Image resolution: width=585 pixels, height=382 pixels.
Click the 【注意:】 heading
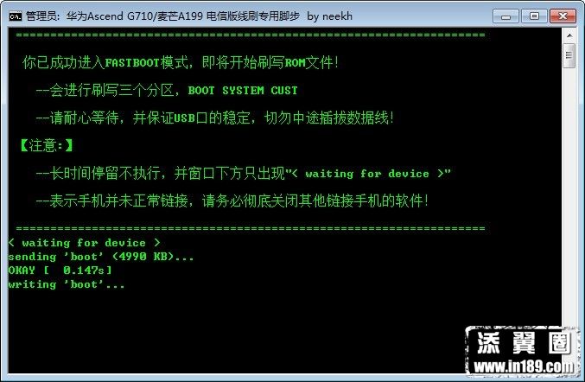47,145
